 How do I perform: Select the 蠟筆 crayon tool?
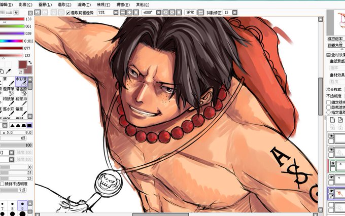point(21,112)
